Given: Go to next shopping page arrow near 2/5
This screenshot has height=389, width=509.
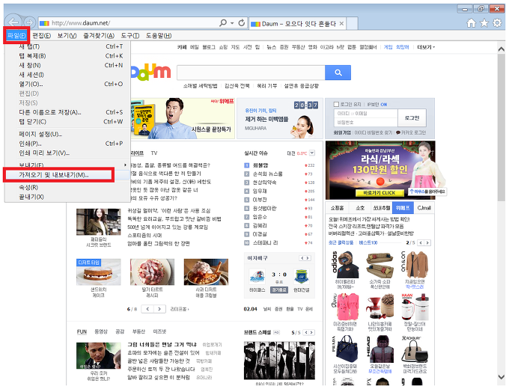Looking at the screenshot, I should click(x=427, y=242).
